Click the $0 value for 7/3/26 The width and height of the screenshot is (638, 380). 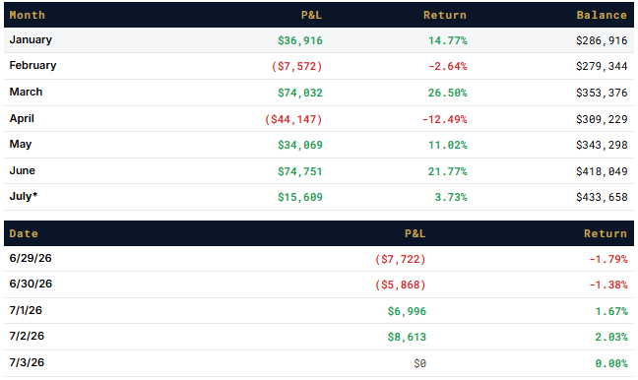click(419, 363)
